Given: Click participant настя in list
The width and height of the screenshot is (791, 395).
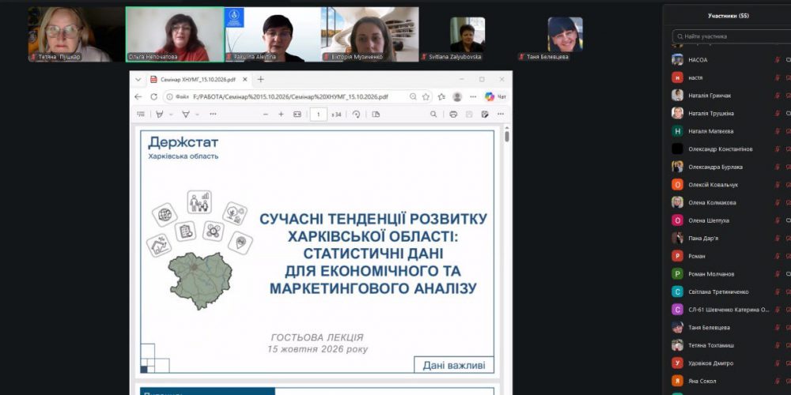Looking at the screenshot, I should point(730,77).
